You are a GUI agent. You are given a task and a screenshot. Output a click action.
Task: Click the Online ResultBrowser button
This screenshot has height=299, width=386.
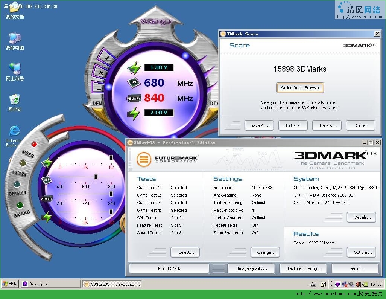pos(300,88)
